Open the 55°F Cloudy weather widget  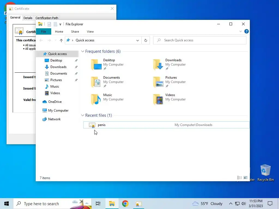pyautogui.click(x=207, y=204)
